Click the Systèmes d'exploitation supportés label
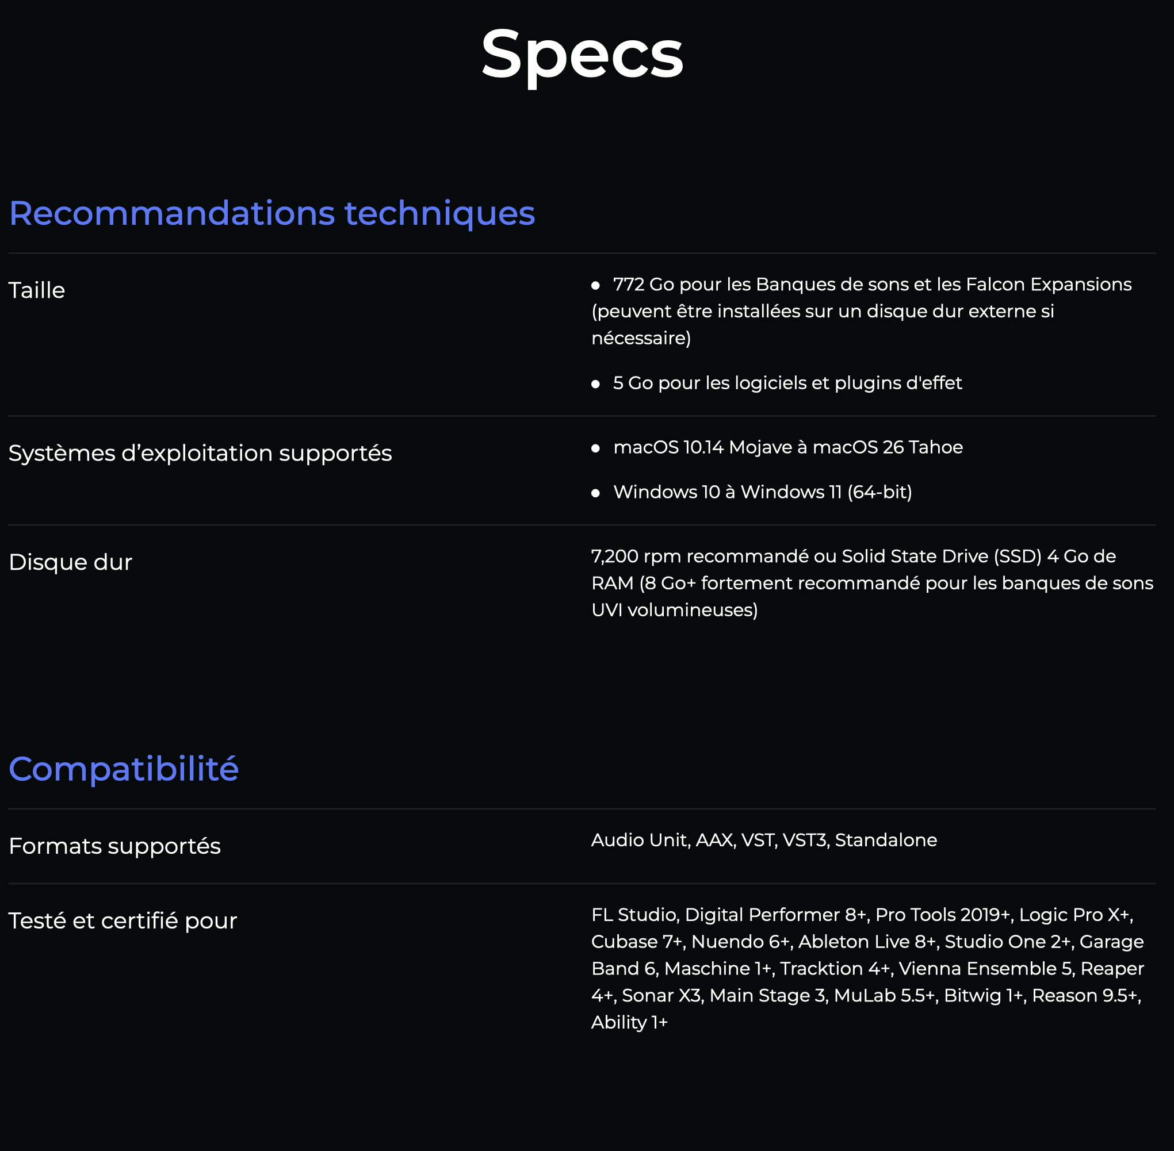1174x1151 pixels. click(x=200, y=453)
